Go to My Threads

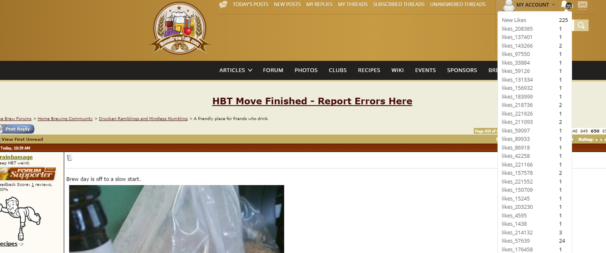coord(353,5)
